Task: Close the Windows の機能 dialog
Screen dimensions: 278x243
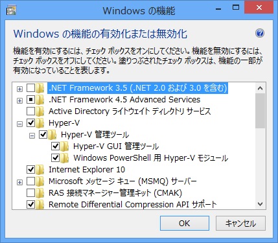Action: coord(259,8)
